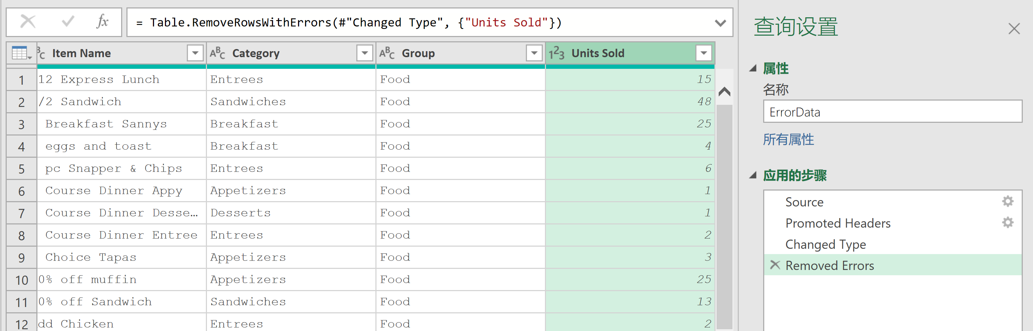Click the Units Sold 123 data type icon
Image resolution: width=1033 pixels, height=331 pixels.
pos(557,53)
